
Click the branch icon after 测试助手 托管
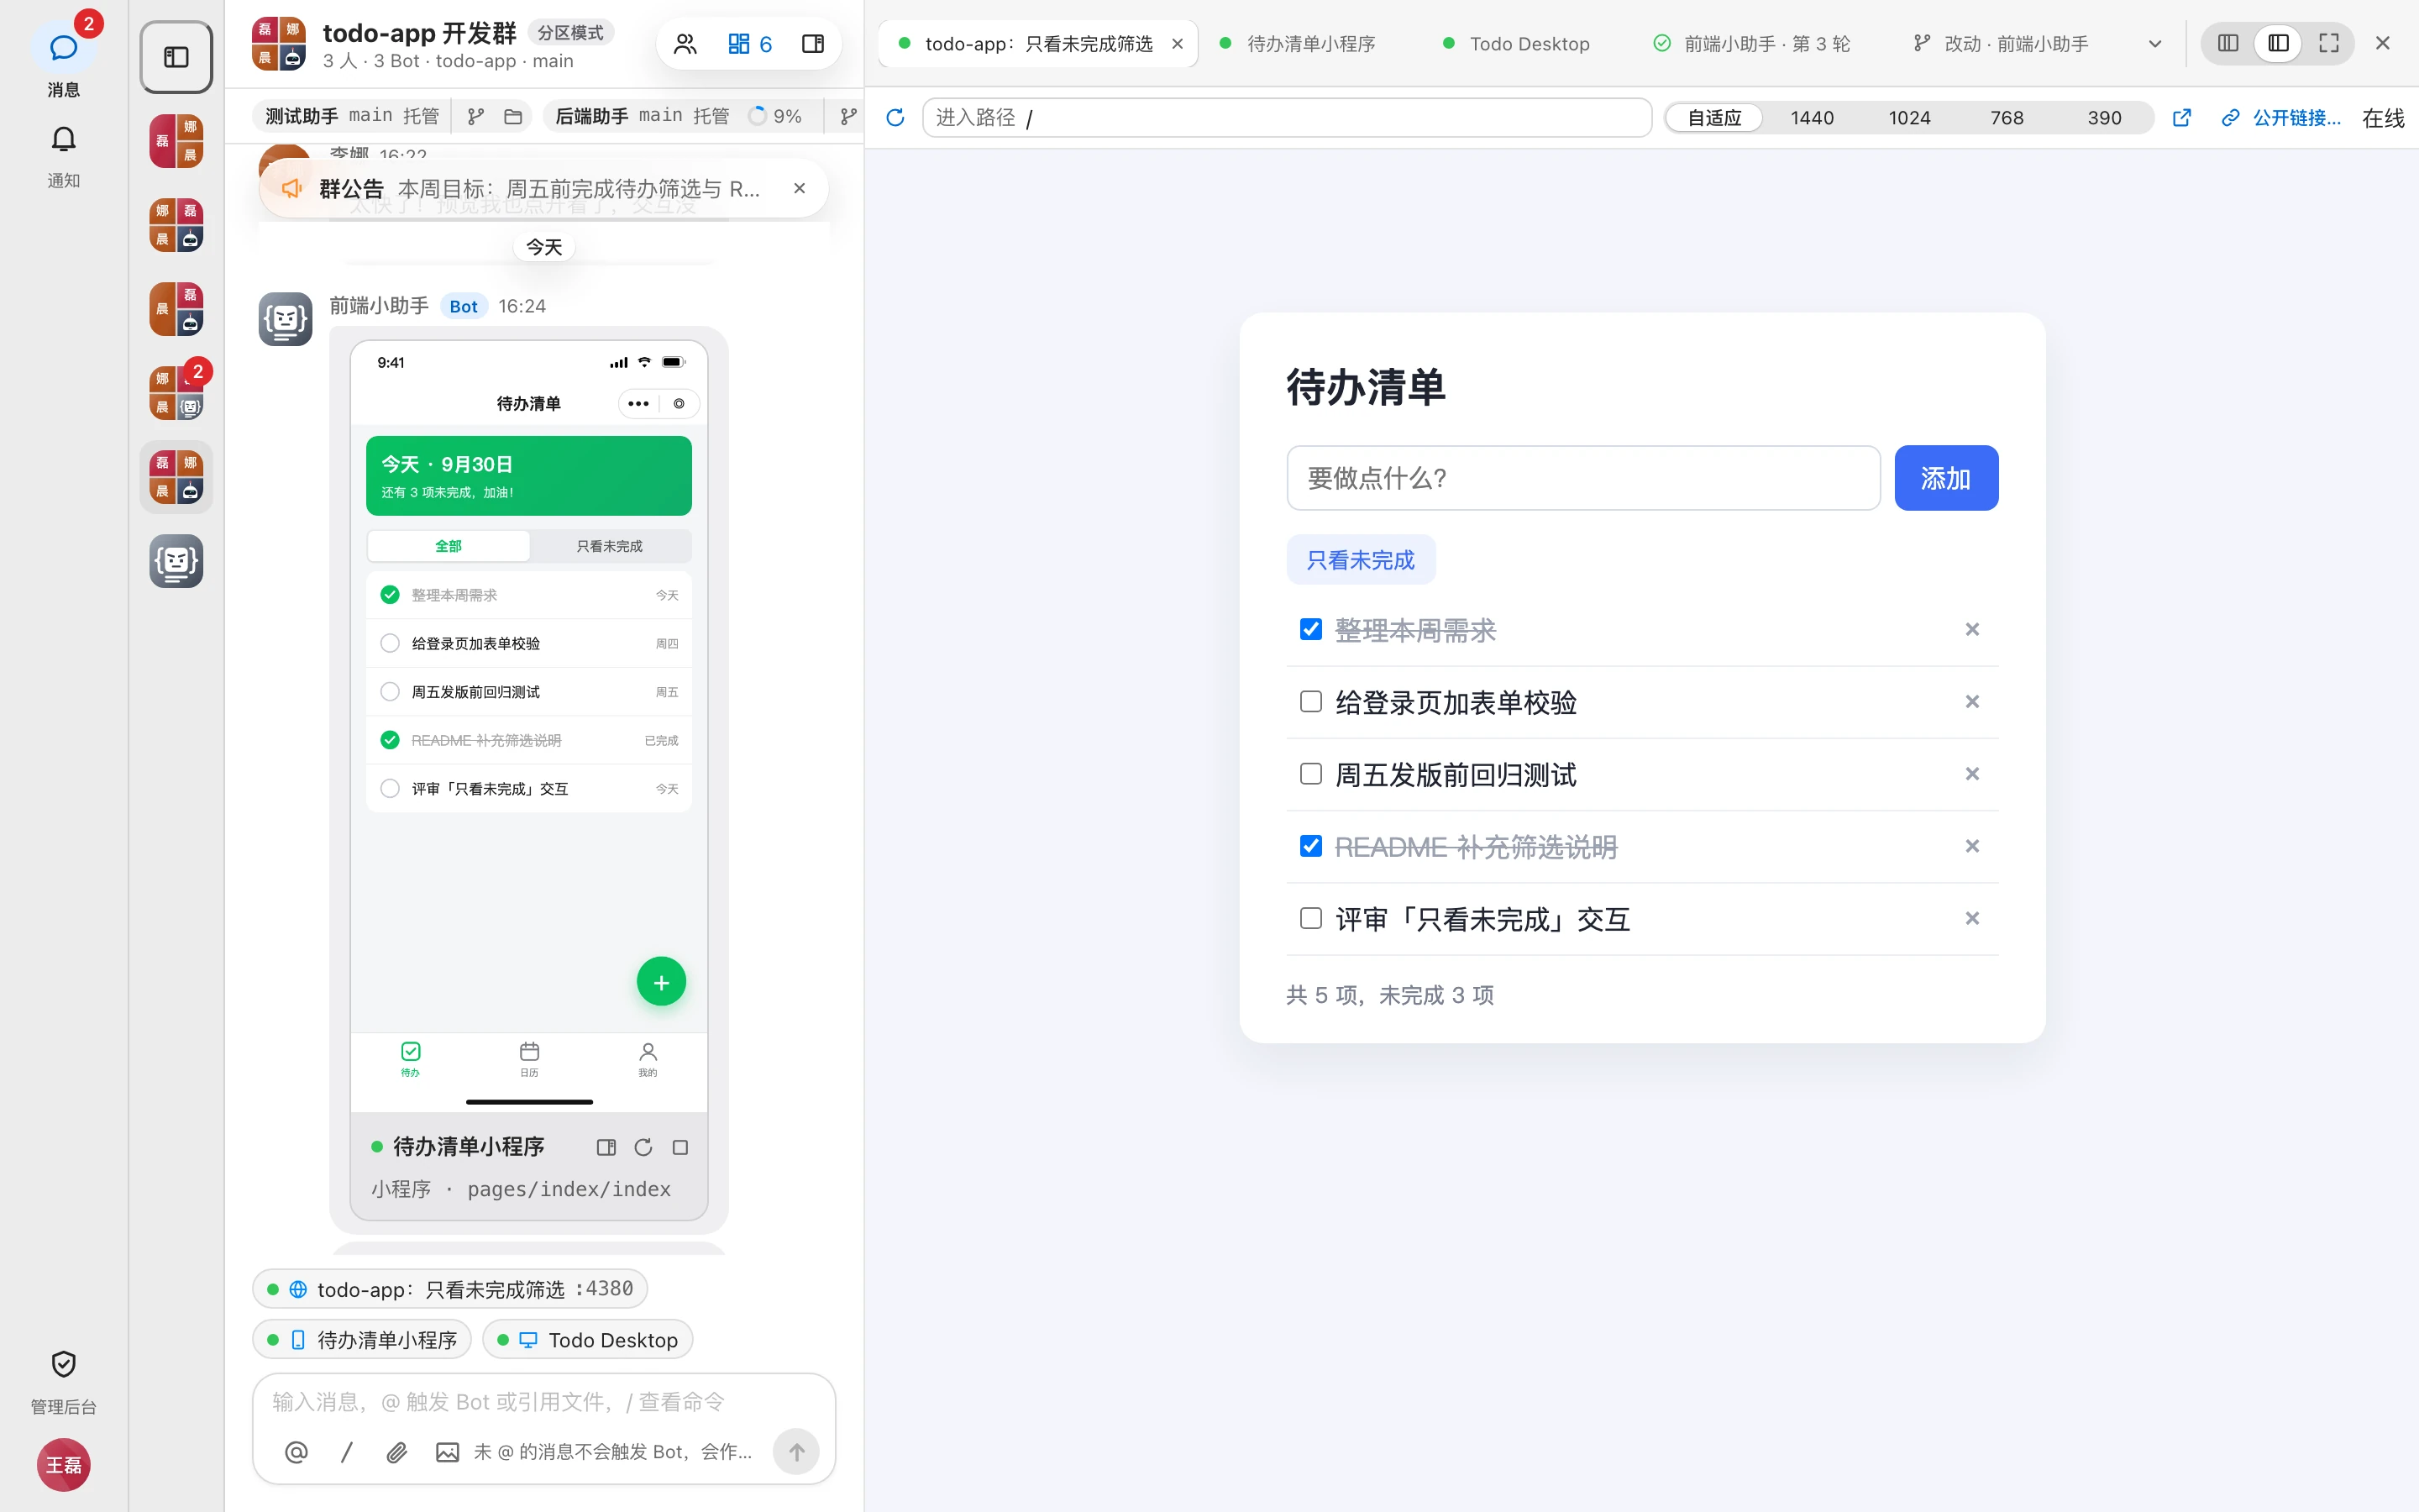[x=475, y=116]
